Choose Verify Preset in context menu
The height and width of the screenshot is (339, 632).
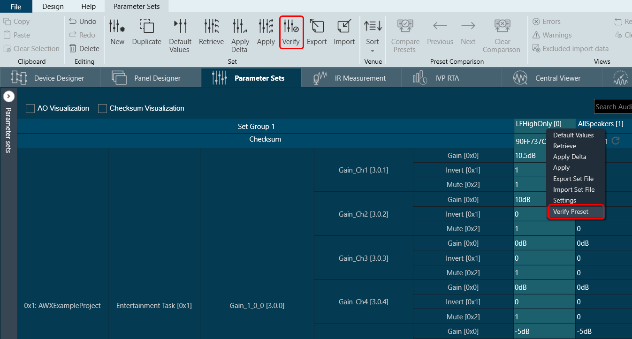[576, 211]
